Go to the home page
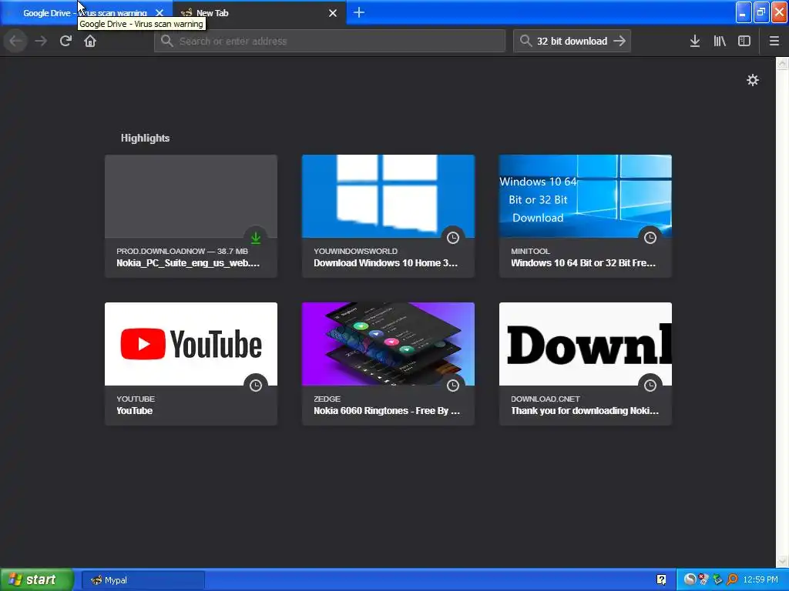The height and width of the screenshot is (591, 789). click(x=90, y=42)
